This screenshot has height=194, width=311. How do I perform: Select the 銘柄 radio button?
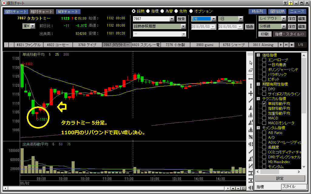(134, 11)
